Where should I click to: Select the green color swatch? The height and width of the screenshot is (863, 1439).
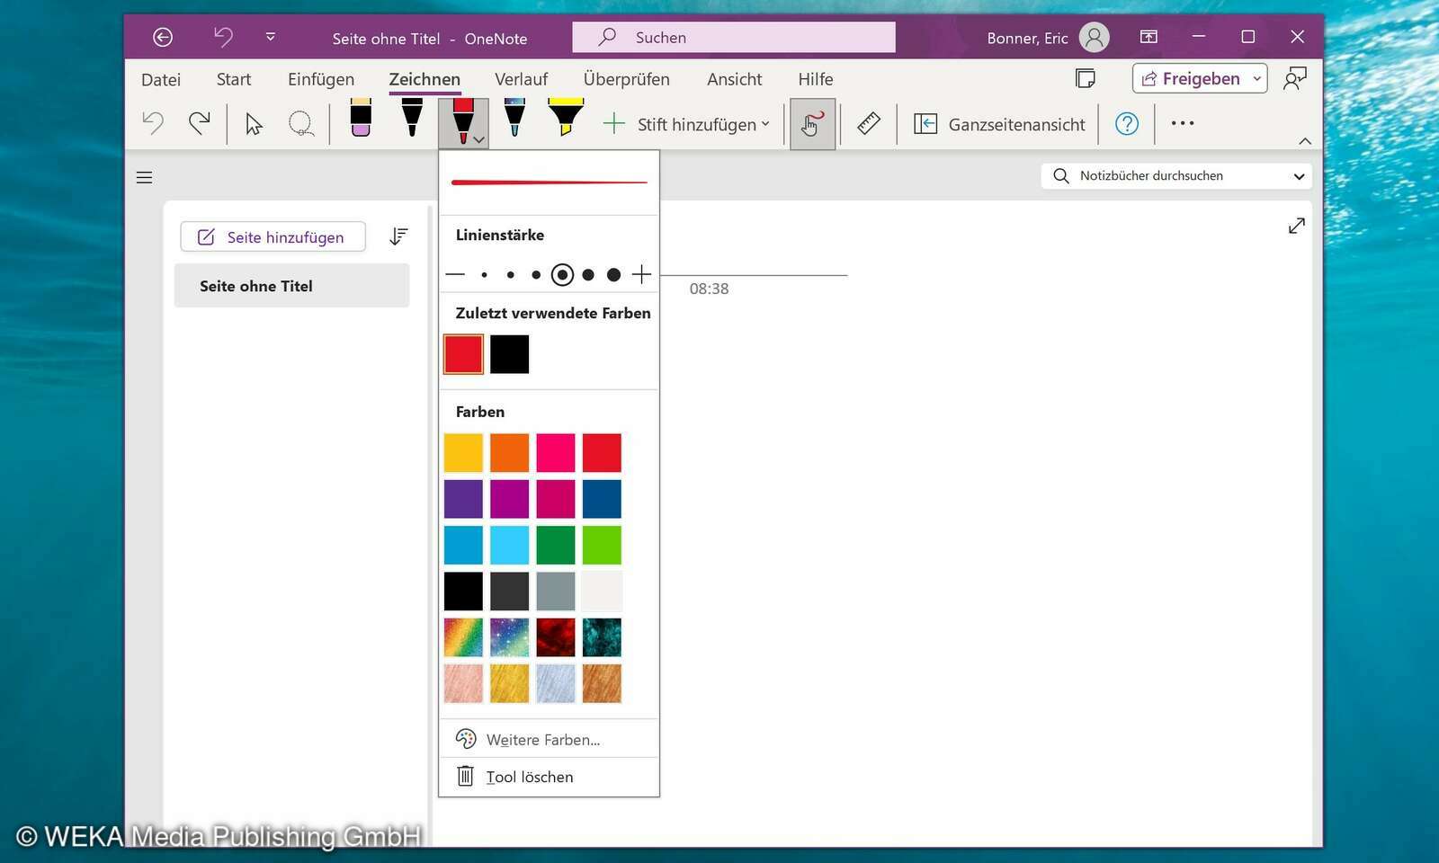click(x=555, y=545)
